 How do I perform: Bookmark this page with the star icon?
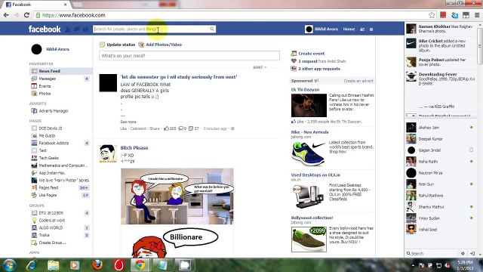pos(432,15)
